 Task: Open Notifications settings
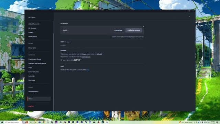pos(33,37)
